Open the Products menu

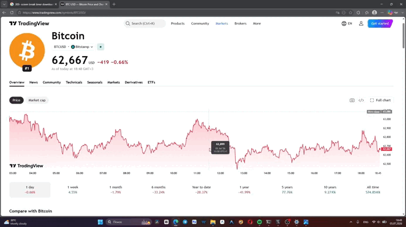pos(178,23)
